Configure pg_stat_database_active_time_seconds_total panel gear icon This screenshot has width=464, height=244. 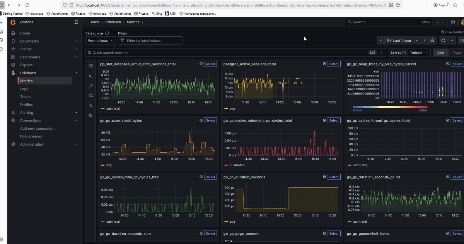pyautogui.click(x=201, y=64)
